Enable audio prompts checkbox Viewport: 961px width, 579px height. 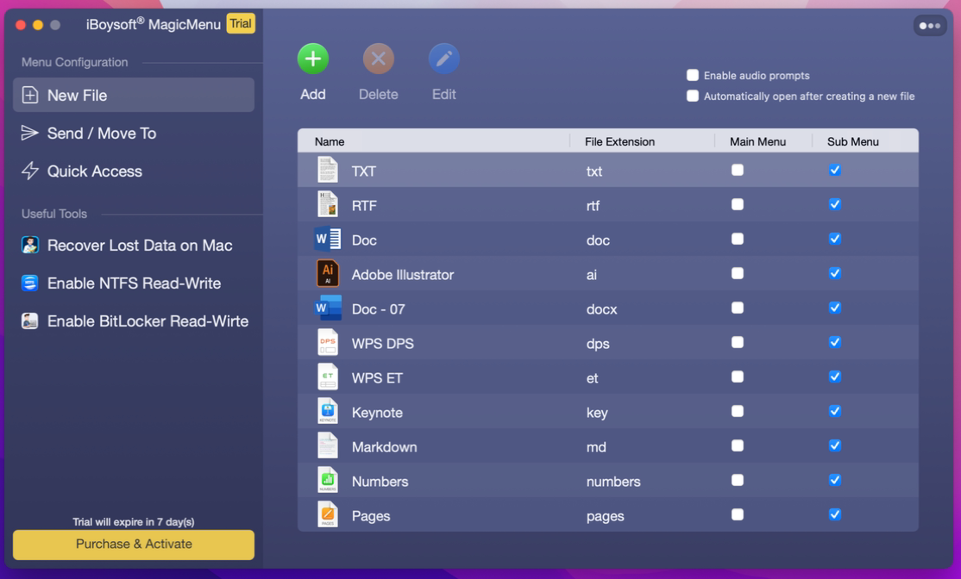tap(693, 75)
